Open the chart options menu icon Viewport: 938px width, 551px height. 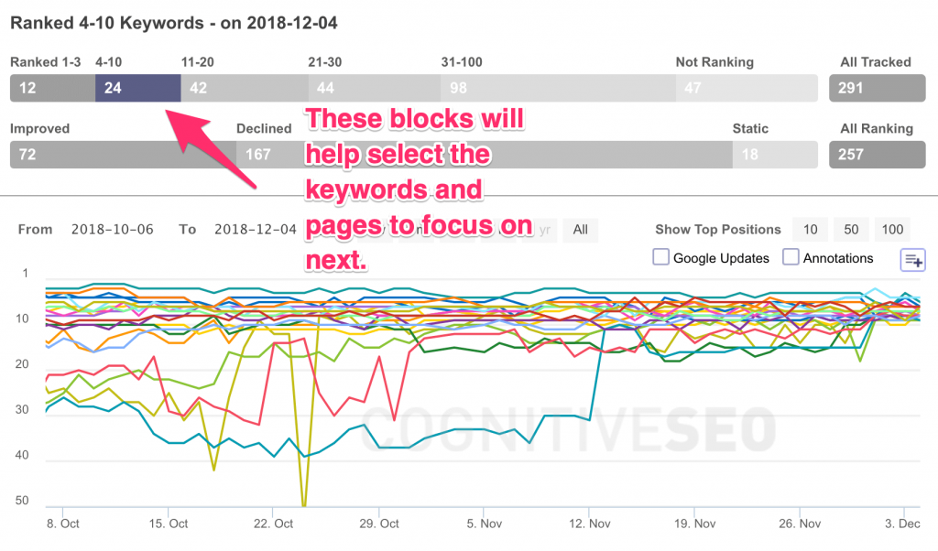pyautogui.click(x=912, y=260)
